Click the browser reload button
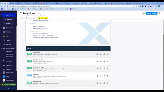Screen dimensions: 164x92 coord(7,6)
